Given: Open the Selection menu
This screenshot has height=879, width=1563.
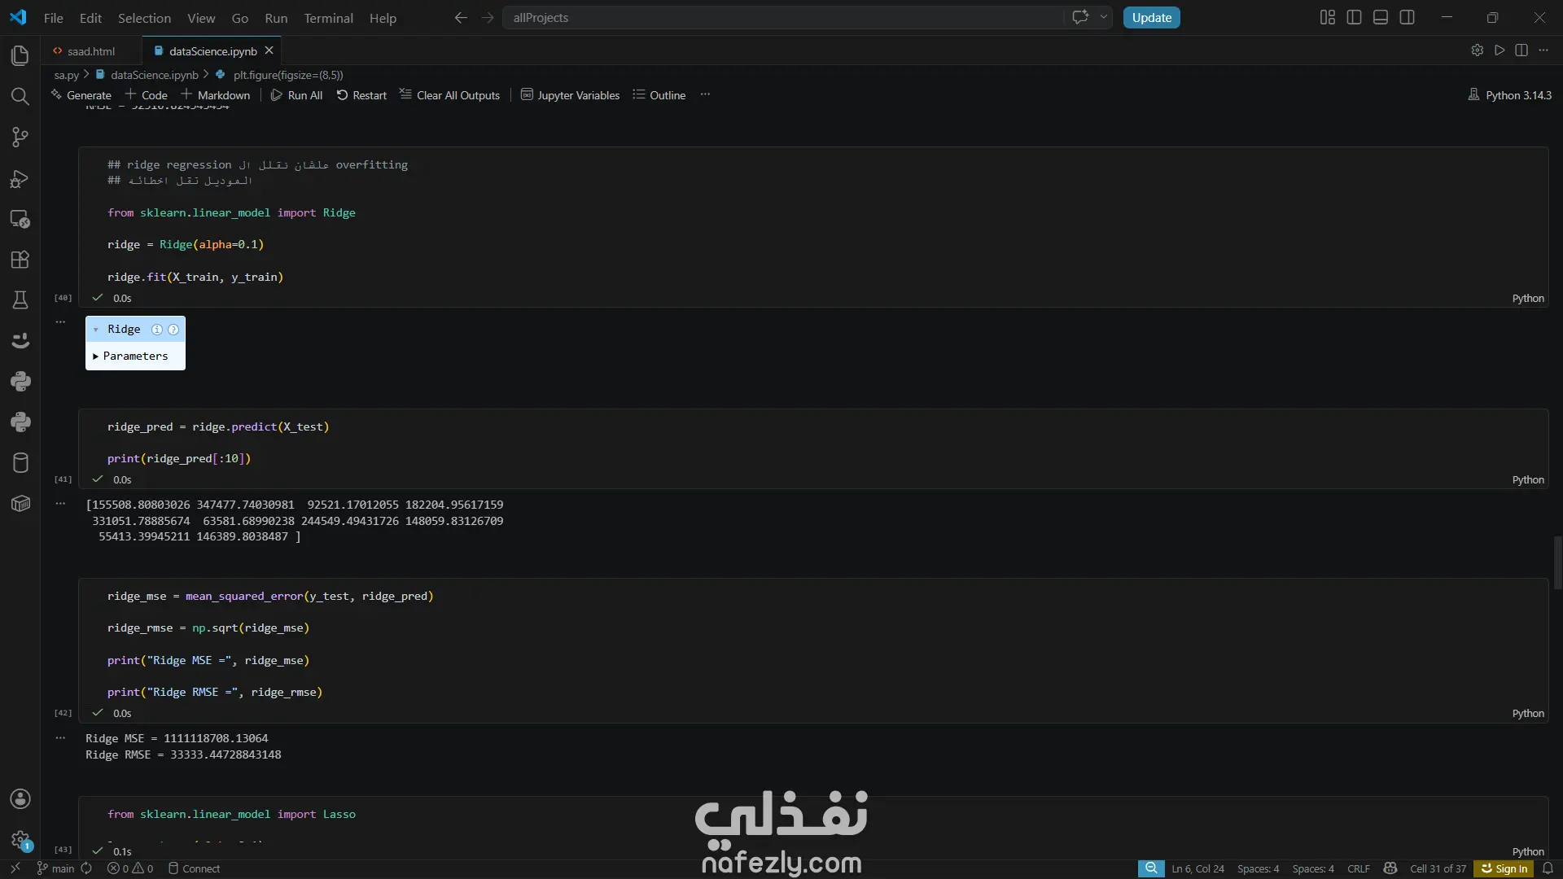Looking at the screenshot, I should (144, 18).
